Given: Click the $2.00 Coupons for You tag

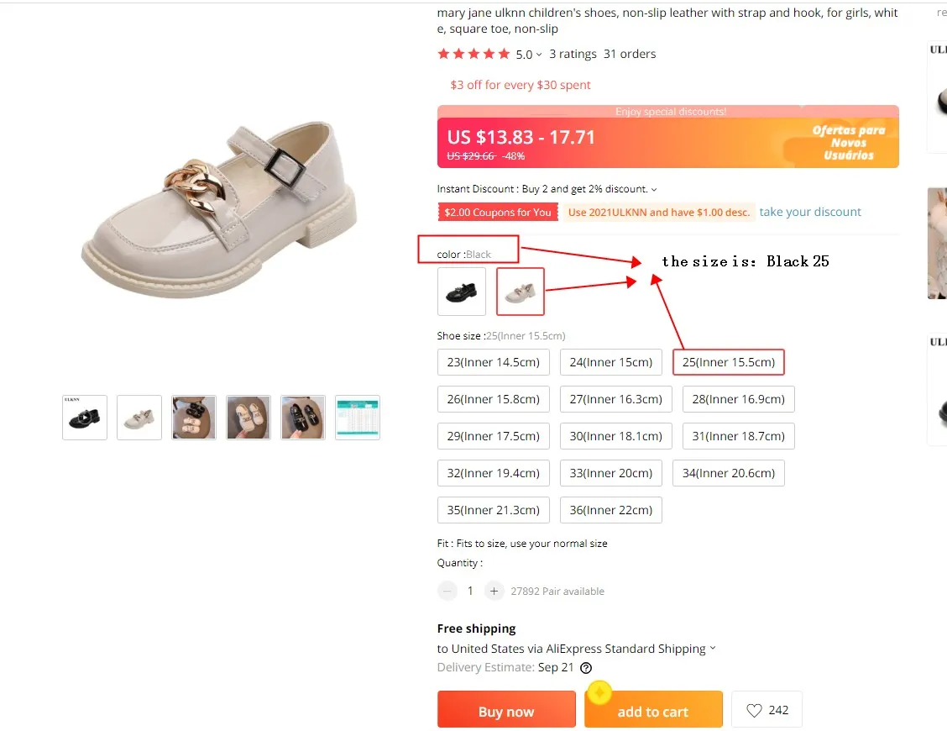Looking at the screenshot, I should (x=498, y=213).
